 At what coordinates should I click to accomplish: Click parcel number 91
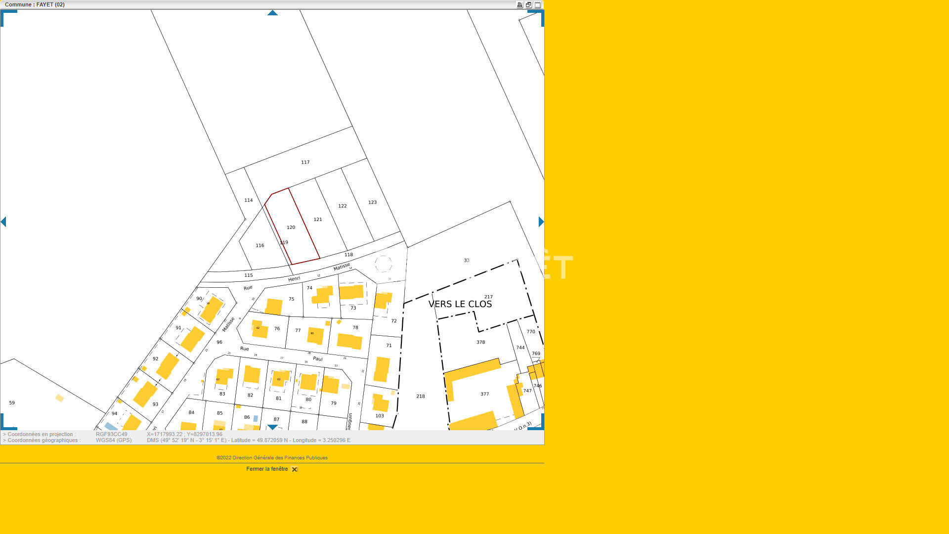[x=178, y=328]
